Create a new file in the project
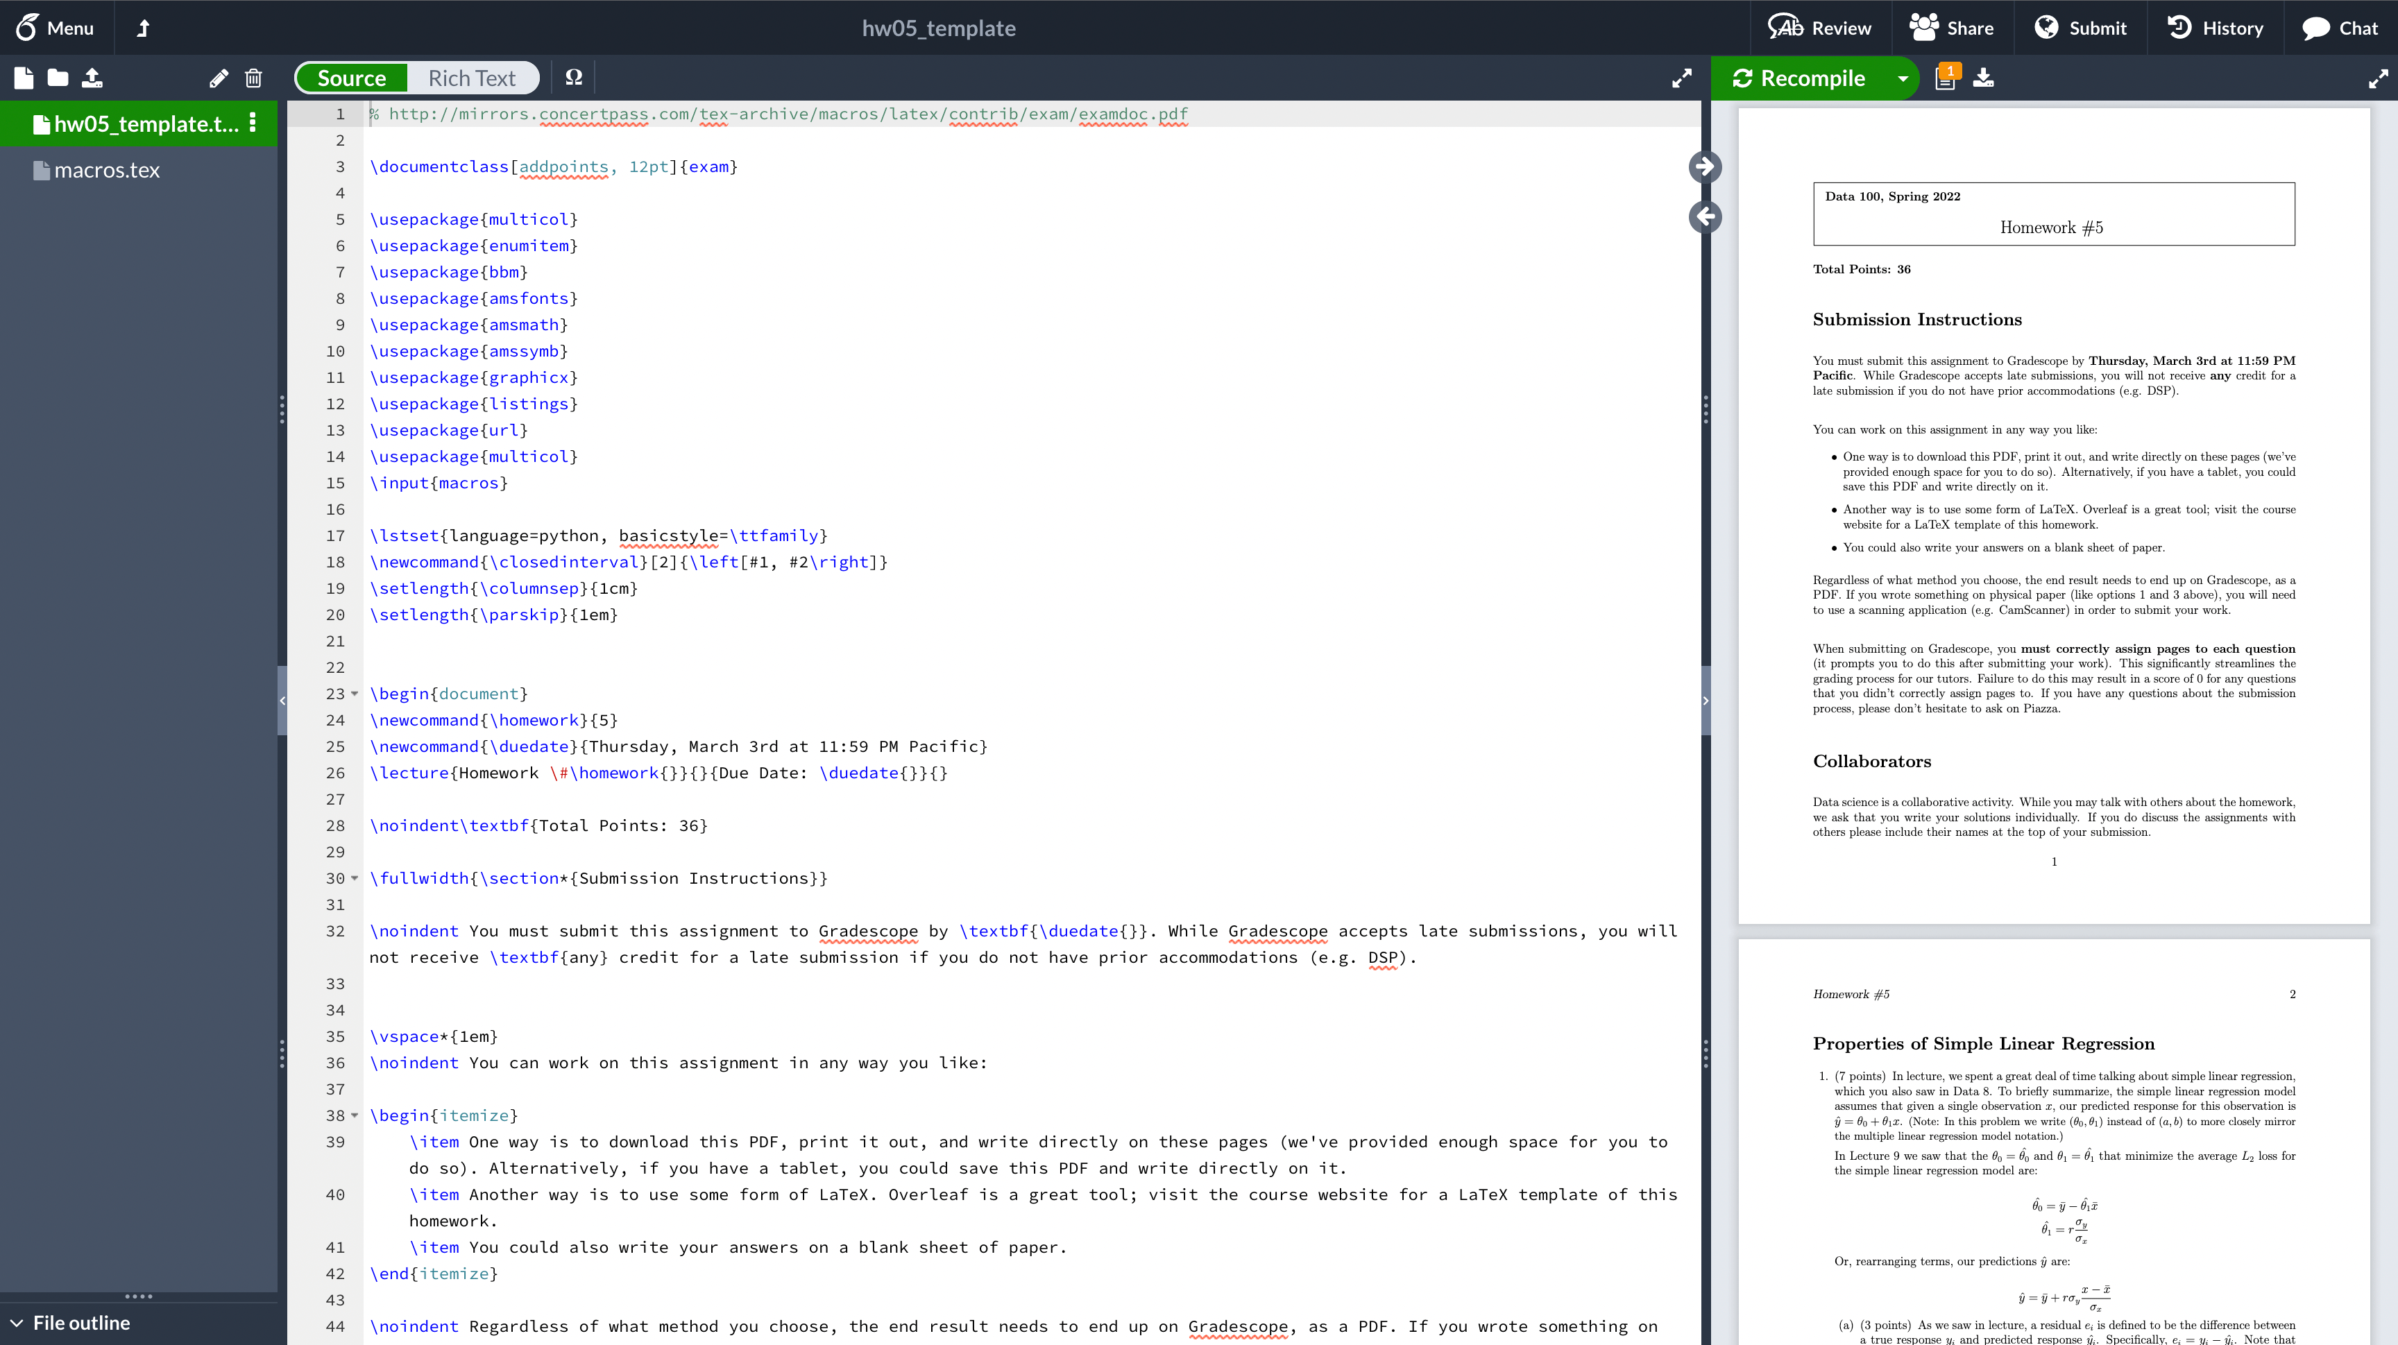The height and width of the screenshot is (1345, 2398). click(24, 78)
